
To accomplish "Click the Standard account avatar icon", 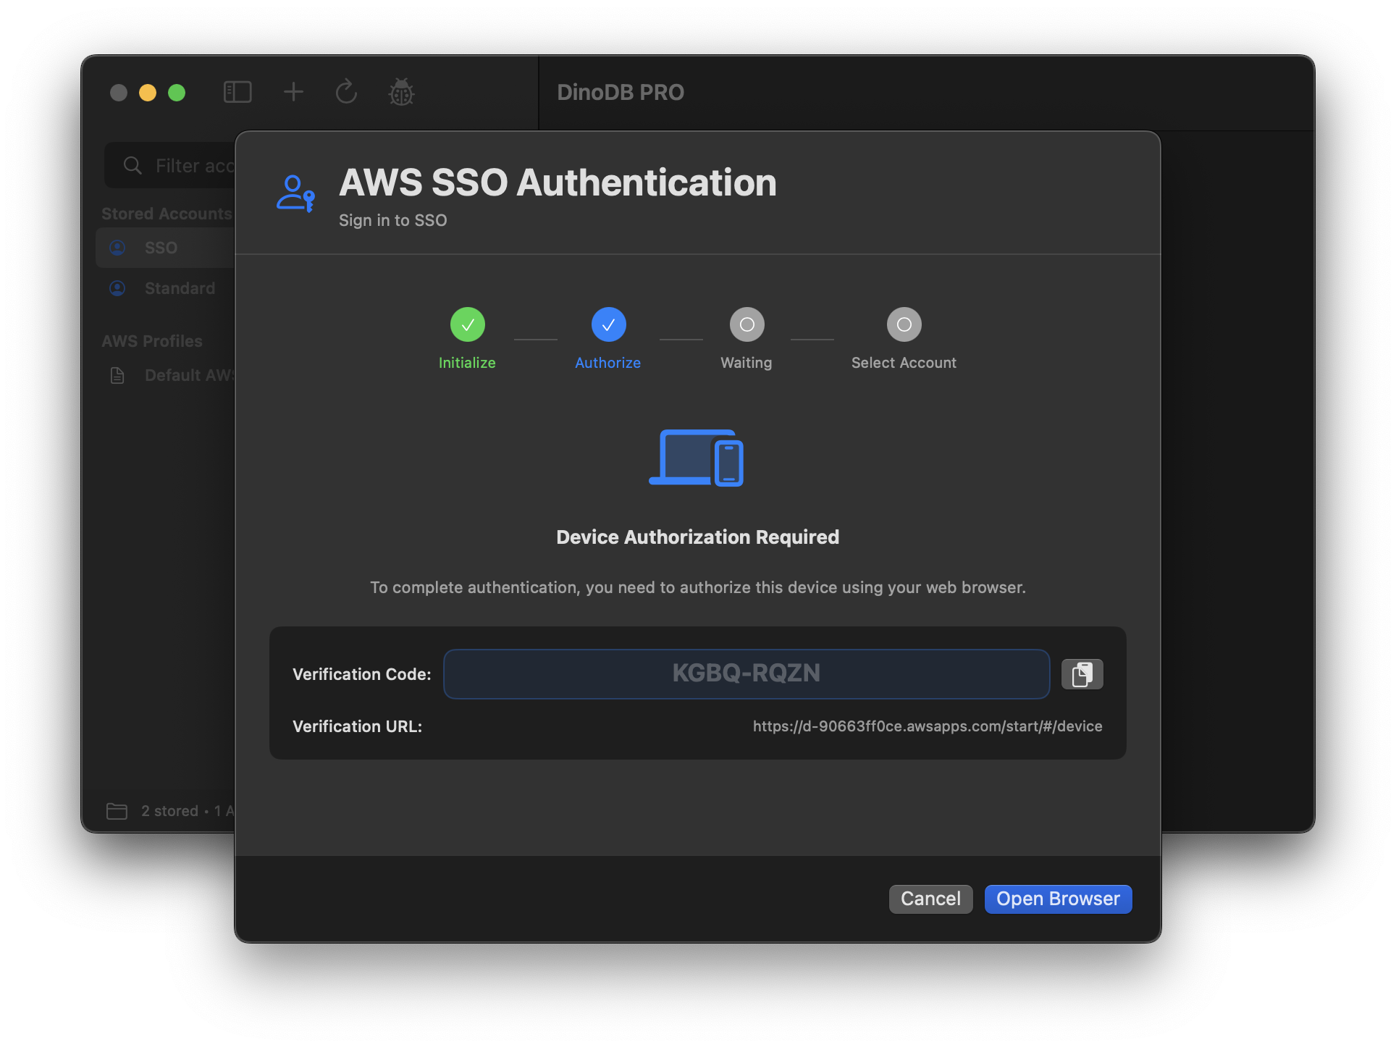I will point(117,288).
